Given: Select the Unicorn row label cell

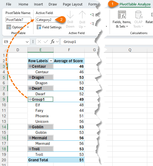Looking at the screenshot, I should coord(40,121).
